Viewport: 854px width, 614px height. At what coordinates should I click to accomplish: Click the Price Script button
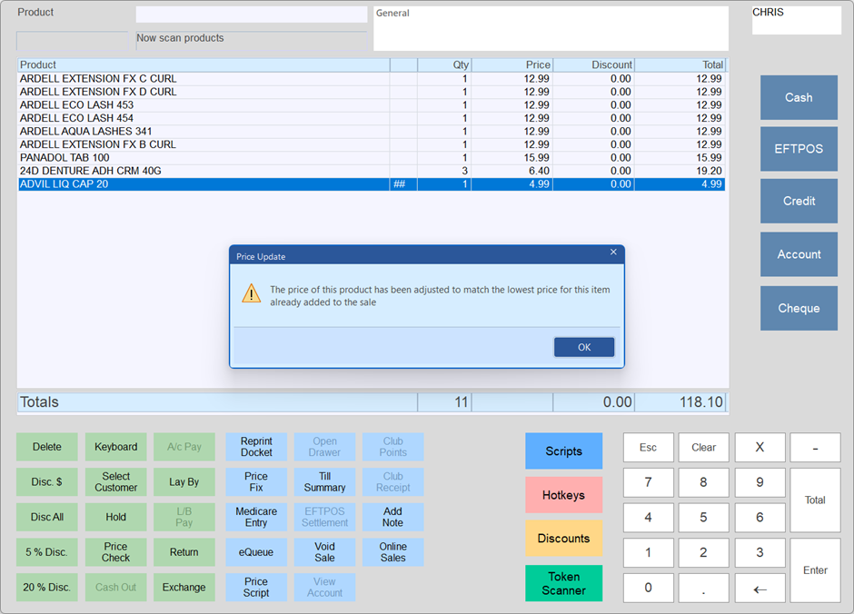(x=256, y=588)
